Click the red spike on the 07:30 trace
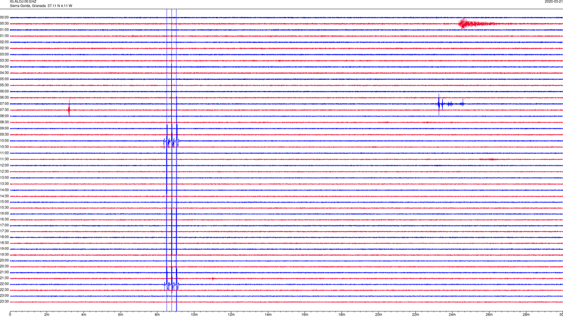This screenshot has height=317, width=563. [69, 109]
